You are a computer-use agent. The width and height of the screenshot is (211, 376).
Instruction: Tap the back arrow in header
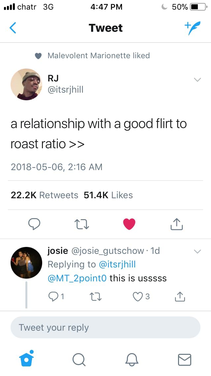point(13,28)
